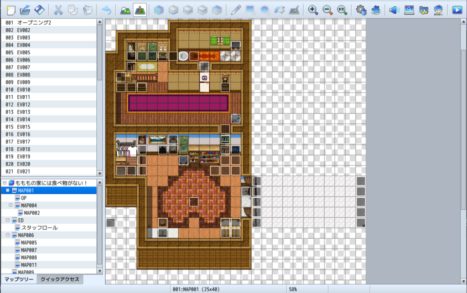This screenshot has width=467, height=293.
Task: Undo the last action
Action: tap(106, 9)
